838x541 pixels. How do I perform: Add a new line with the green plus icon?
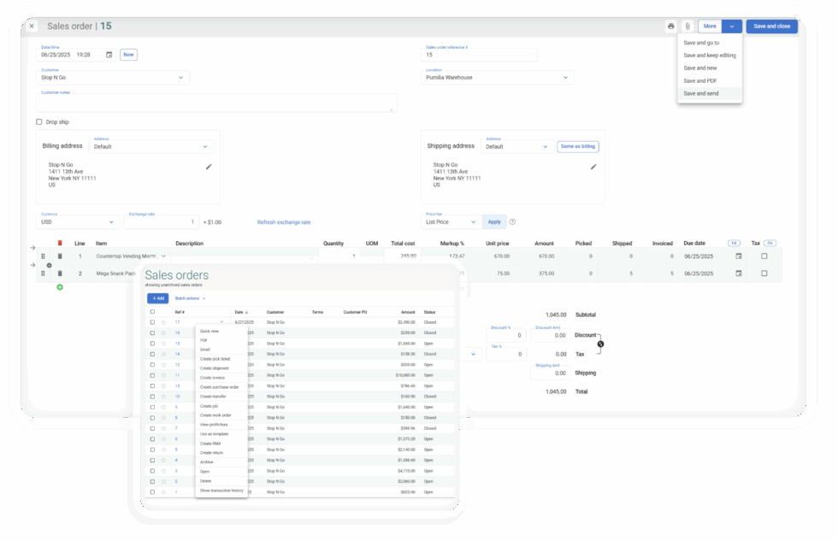pos(59,286)
